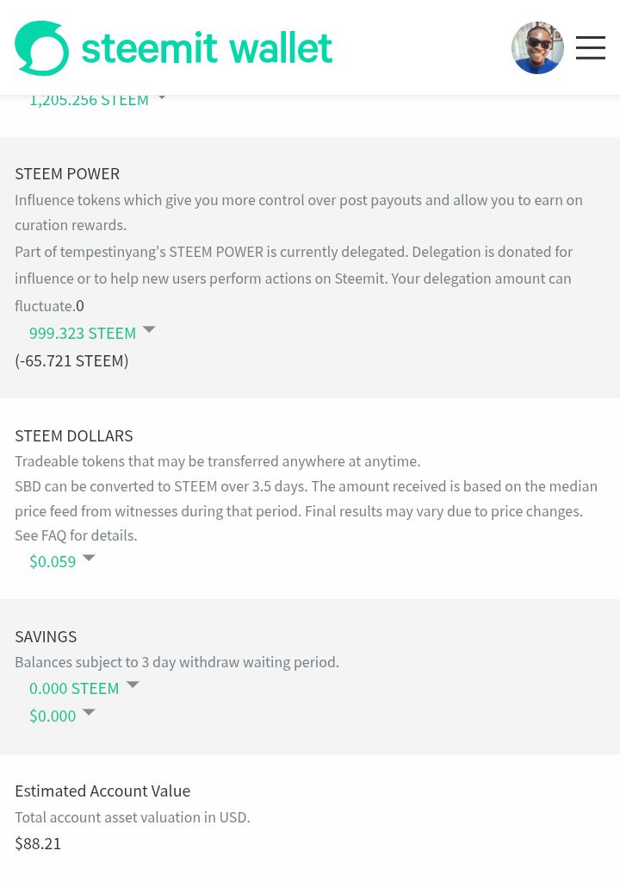
Task: Click the arrow beside 1,205.256 STEEM
Action: 162,97
